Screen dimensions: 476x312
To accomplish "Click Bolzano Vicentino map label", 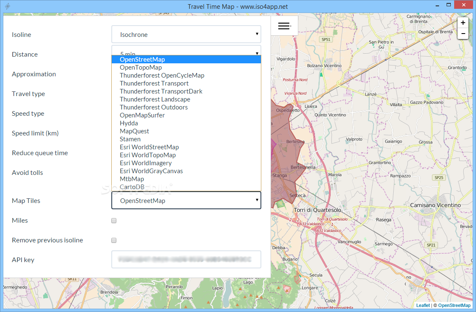I will [x=324, y=66].
